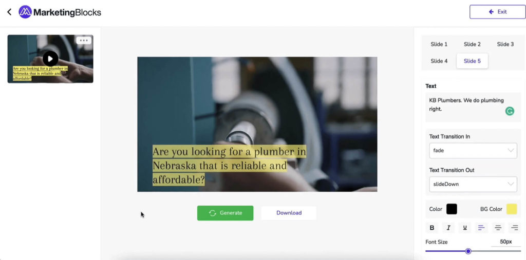Click the MarketingBlocks logo icon
The width and height of the screenshot is (526, 260).
click(x=25, y=12)
